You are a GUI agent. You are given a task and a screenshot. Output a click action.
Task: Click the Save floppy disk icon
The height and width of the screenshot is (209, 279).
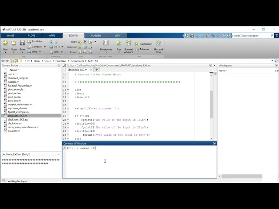pos(22,43)
